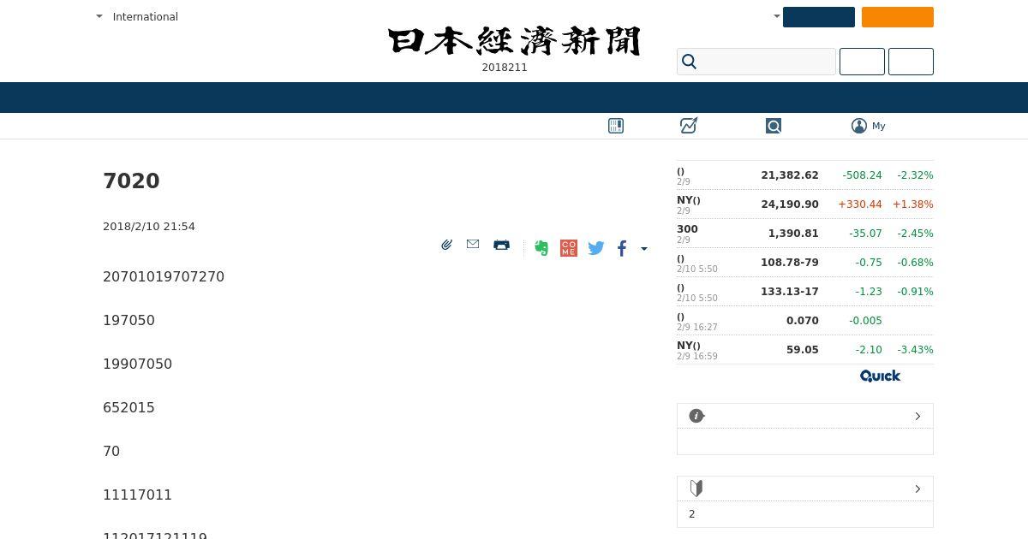Screen dimensions: 1028x539
Task: Click the beginner mark icon panel
Action: [696, 489]
